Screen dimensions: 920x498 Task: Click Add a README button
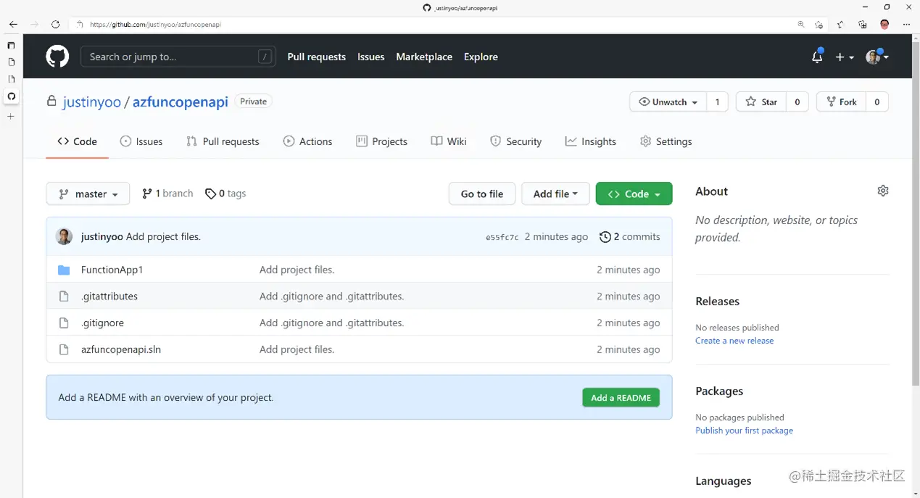pos(621,397)
